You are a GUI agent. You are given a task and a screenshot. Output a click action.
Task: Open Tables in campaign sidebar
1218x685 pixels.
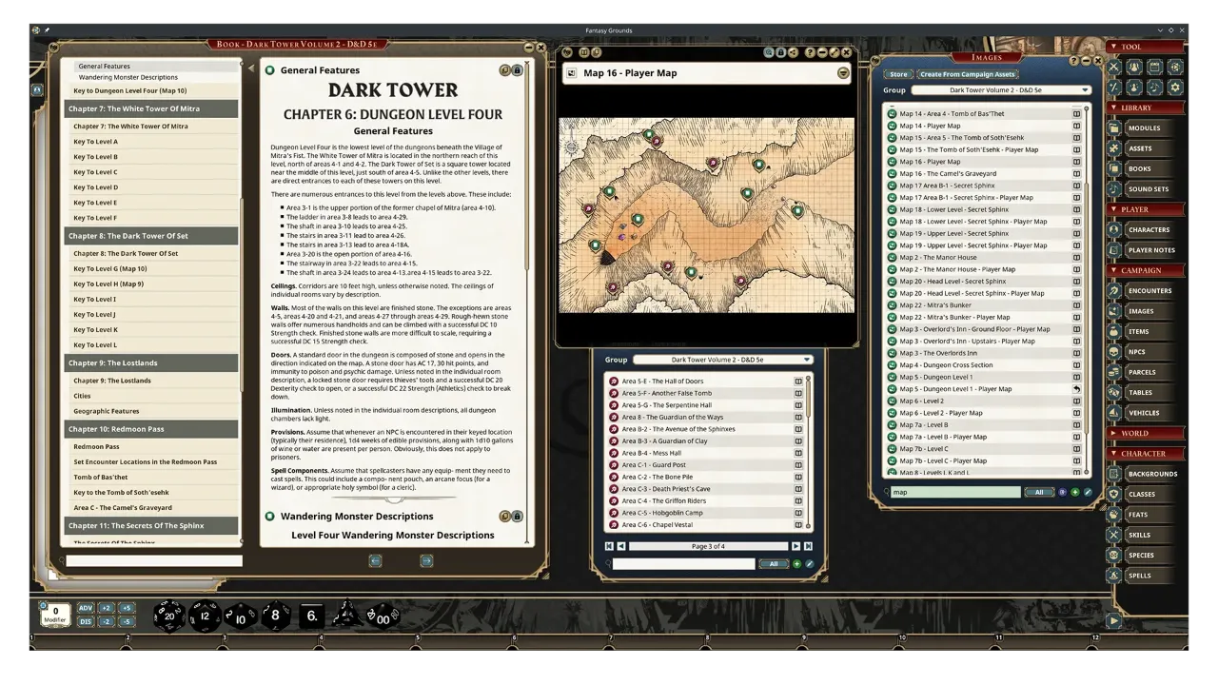pyautogui.click(x=1140, y=392)
